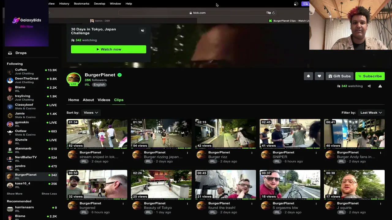
Task: Click the verified badge beside BurgerPlanet
Action: [x=119, y=75]
